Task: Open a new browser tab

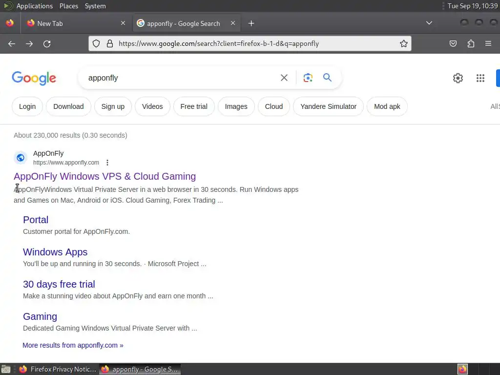Action: click(251, 23)
